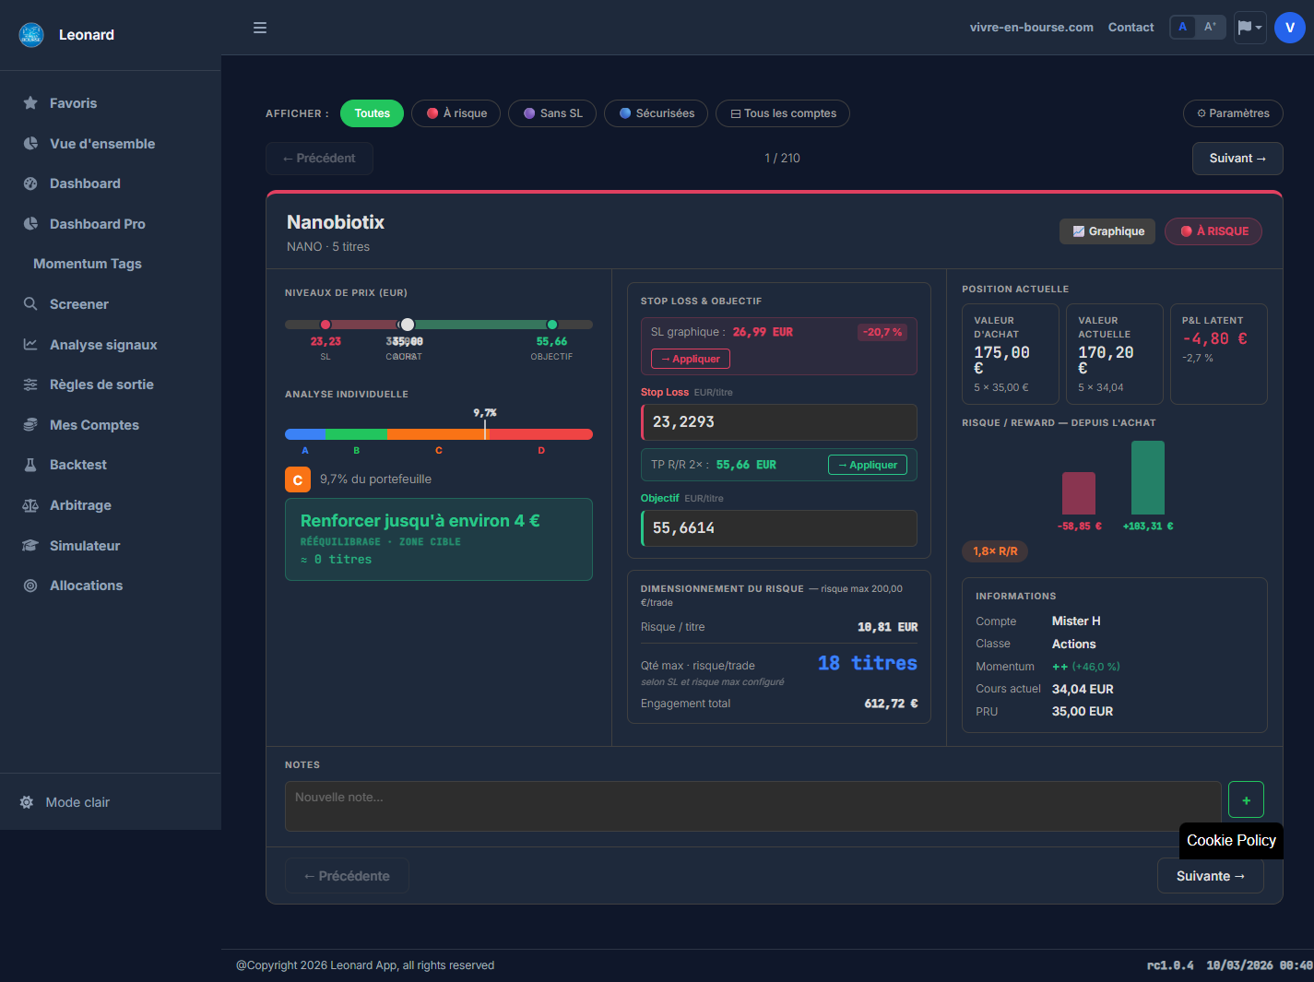Open Tous les comptes selector

point(783,113)
